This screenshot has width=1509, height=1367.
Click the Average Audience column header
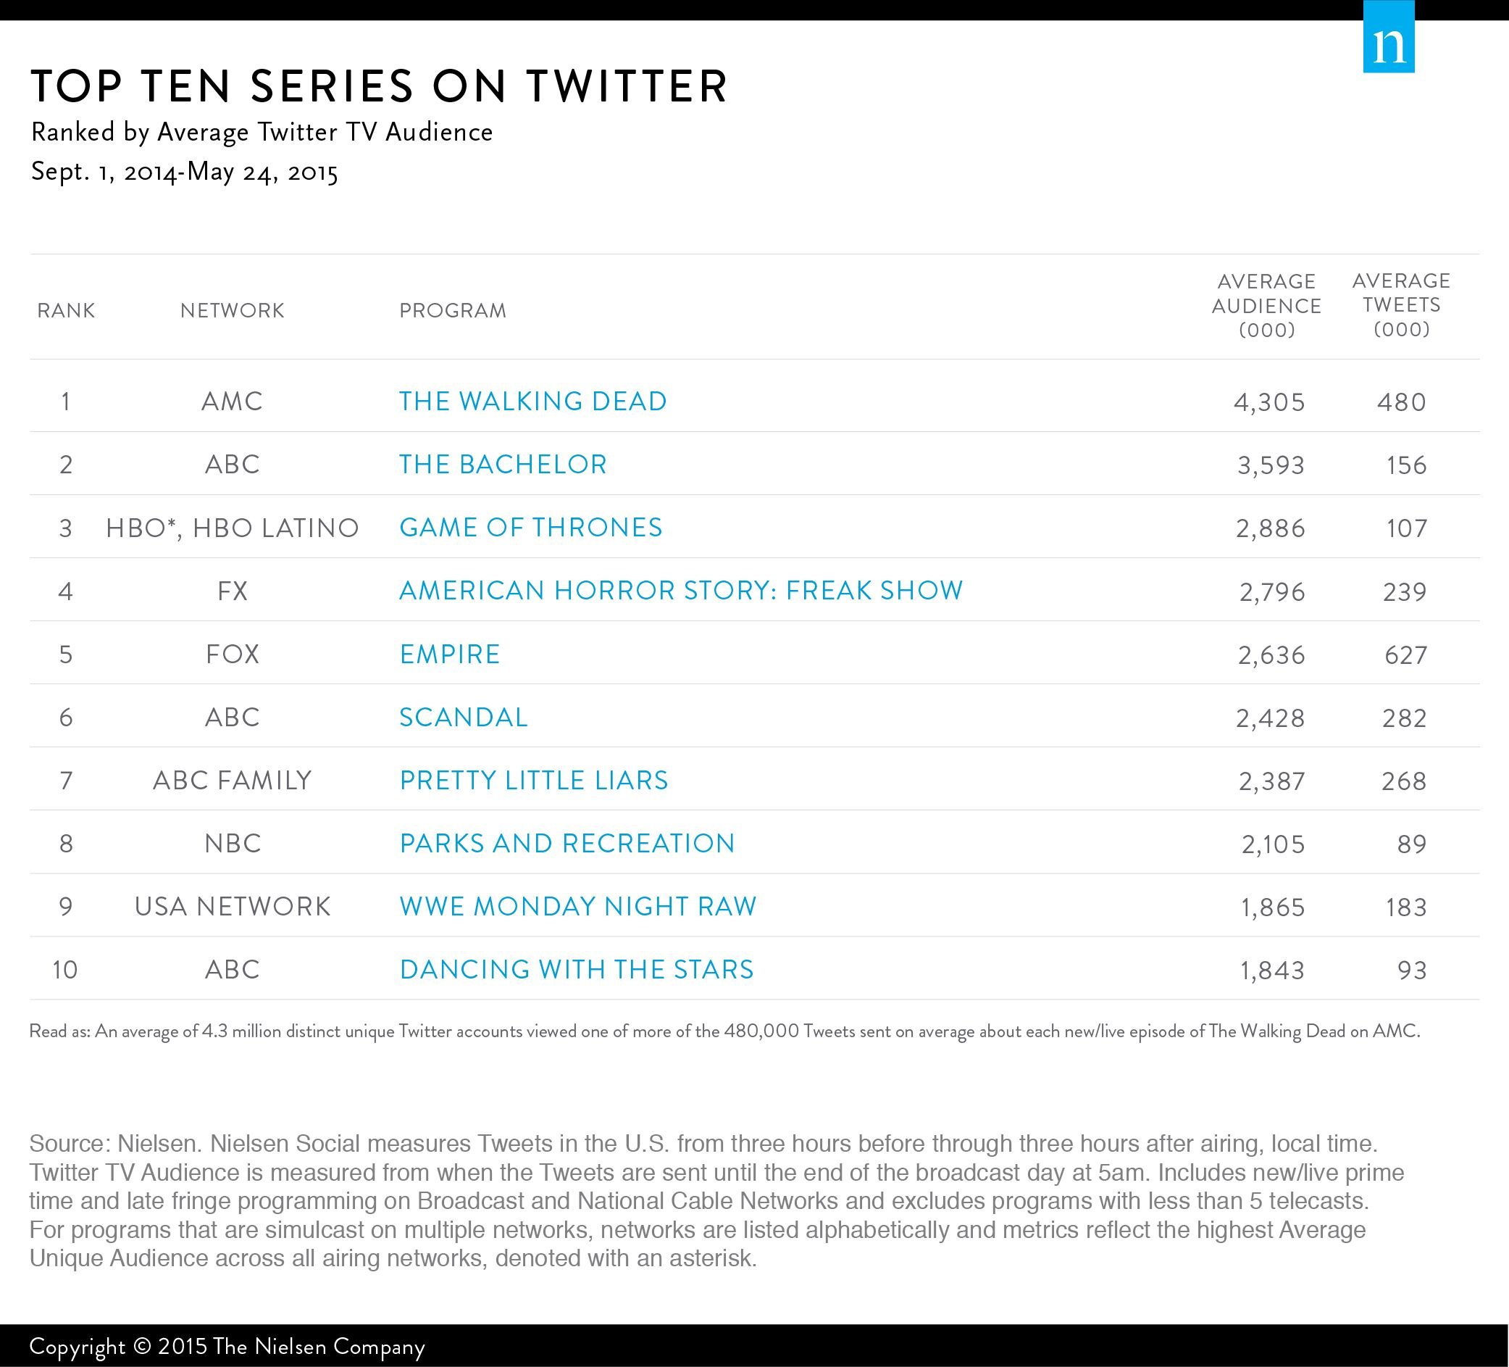(x=1266, y=305)
